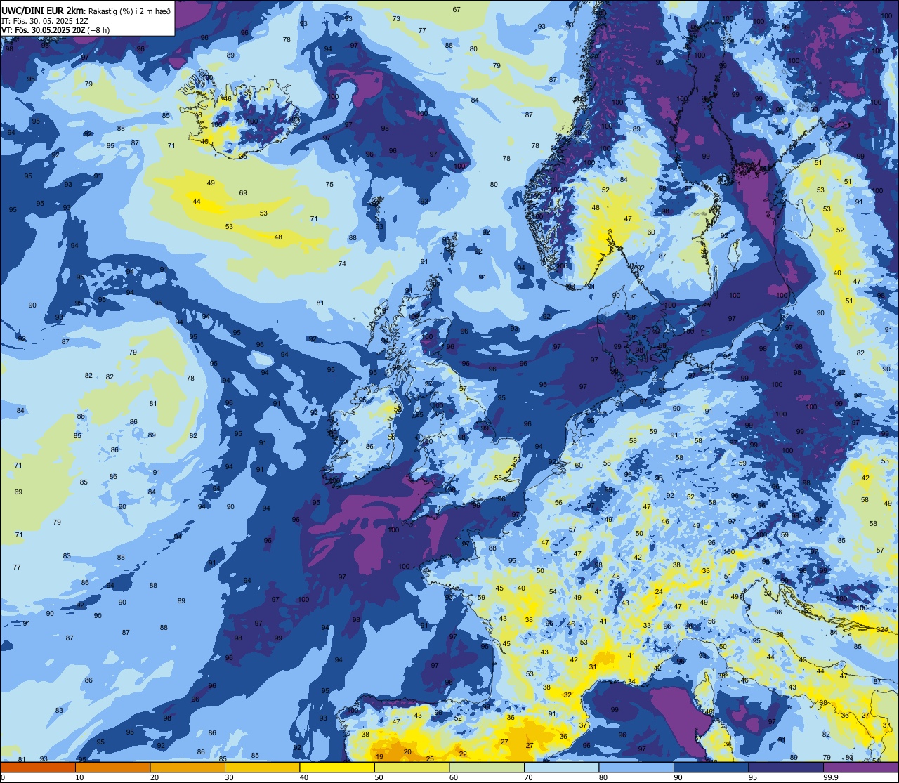
Task: Click the humidity value '24' near the Alps
Action: [659, 592]
